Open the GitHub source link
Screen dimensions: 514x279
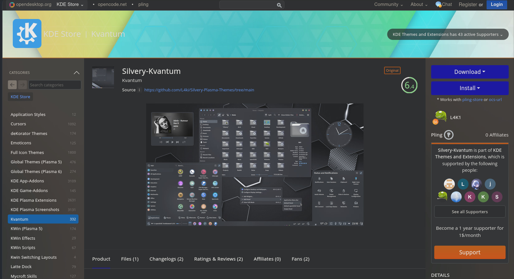199,90
